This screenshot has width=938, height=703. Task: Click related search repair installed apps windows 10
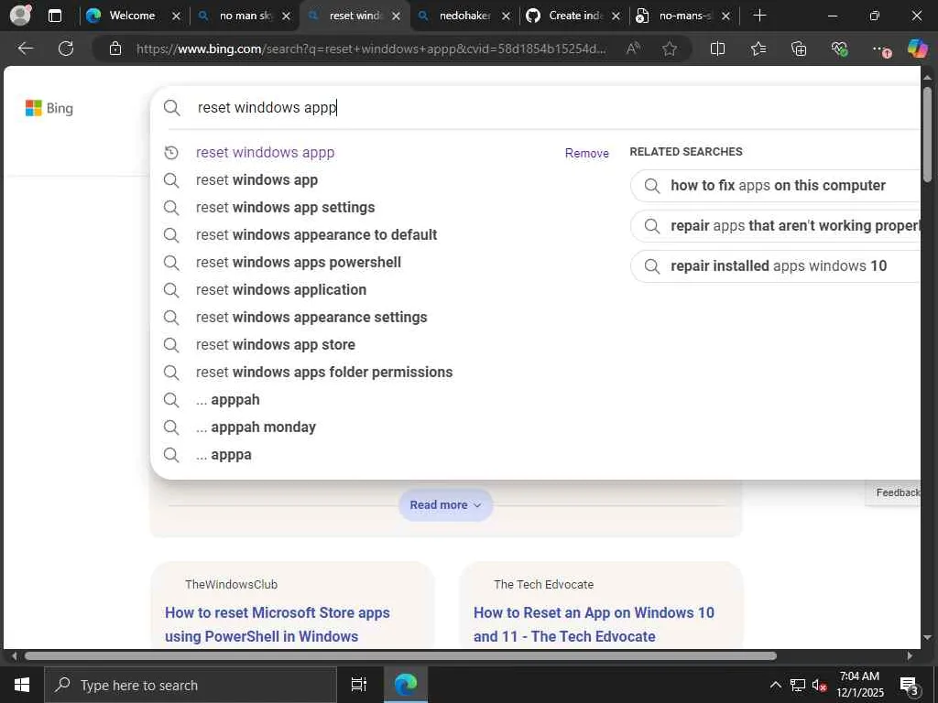(775, 266)
